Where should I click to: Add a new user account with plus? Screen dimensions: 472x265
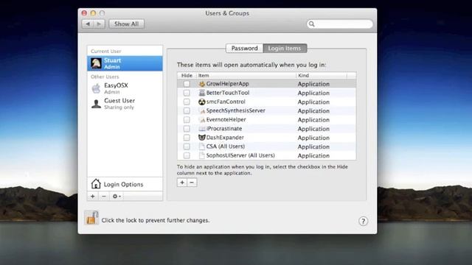[93, 197]
